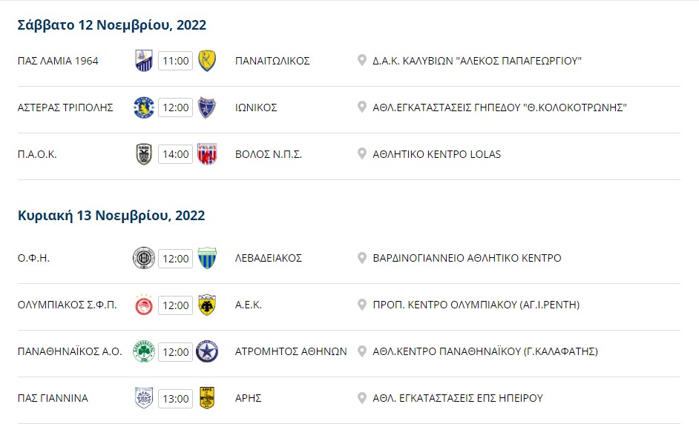Click the ΠΑΣ ΓΙΑΝΝΙΝΑ team crest
The width and height of the screenshot is (699, 424).
[x=144, y=398]
